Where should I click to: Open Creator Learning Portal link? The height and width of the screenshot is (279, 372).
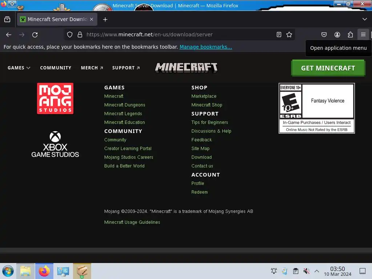click(128, 149)
